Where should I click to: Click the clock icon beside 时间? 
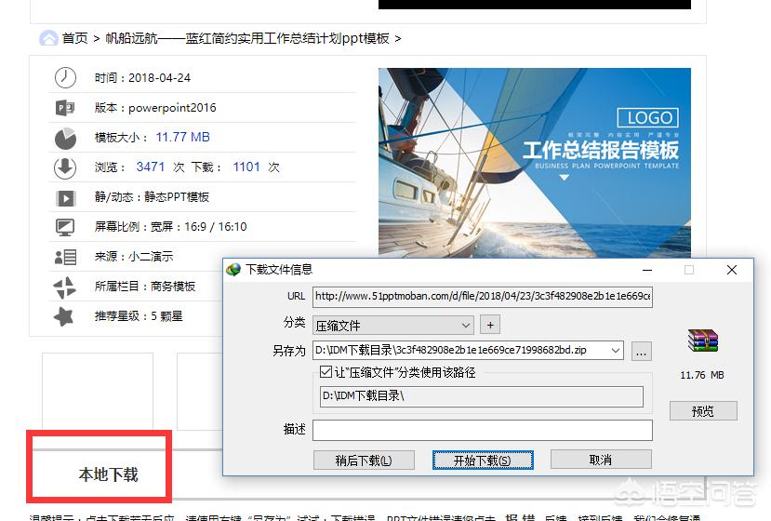[x=65, y=78]
